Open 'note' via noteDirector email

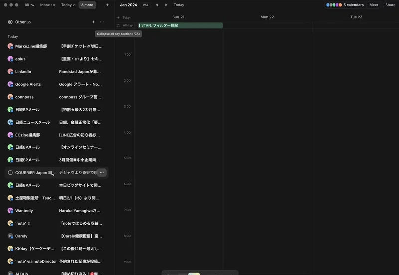coord(57,261)
